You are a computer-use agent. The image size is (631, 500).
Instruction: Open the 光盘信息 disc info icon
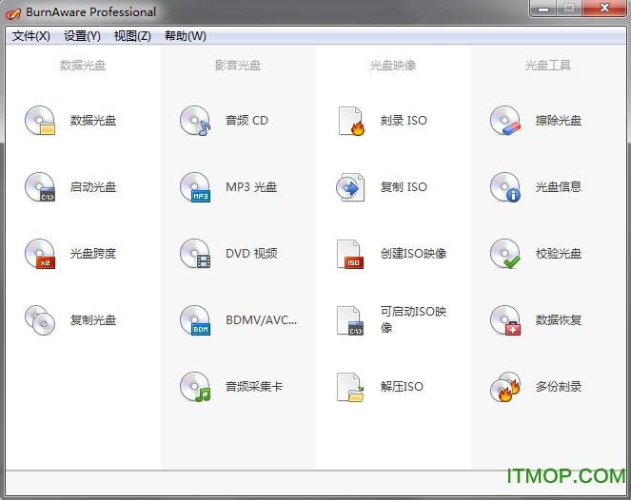(505, 187)
